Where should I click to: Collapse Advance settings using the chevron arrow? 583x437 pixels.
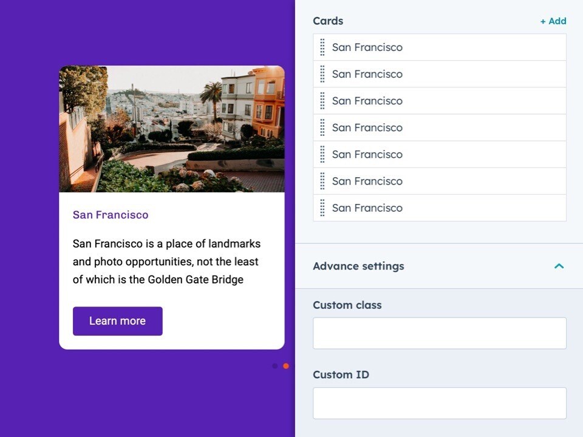click(x=559, y=266)
